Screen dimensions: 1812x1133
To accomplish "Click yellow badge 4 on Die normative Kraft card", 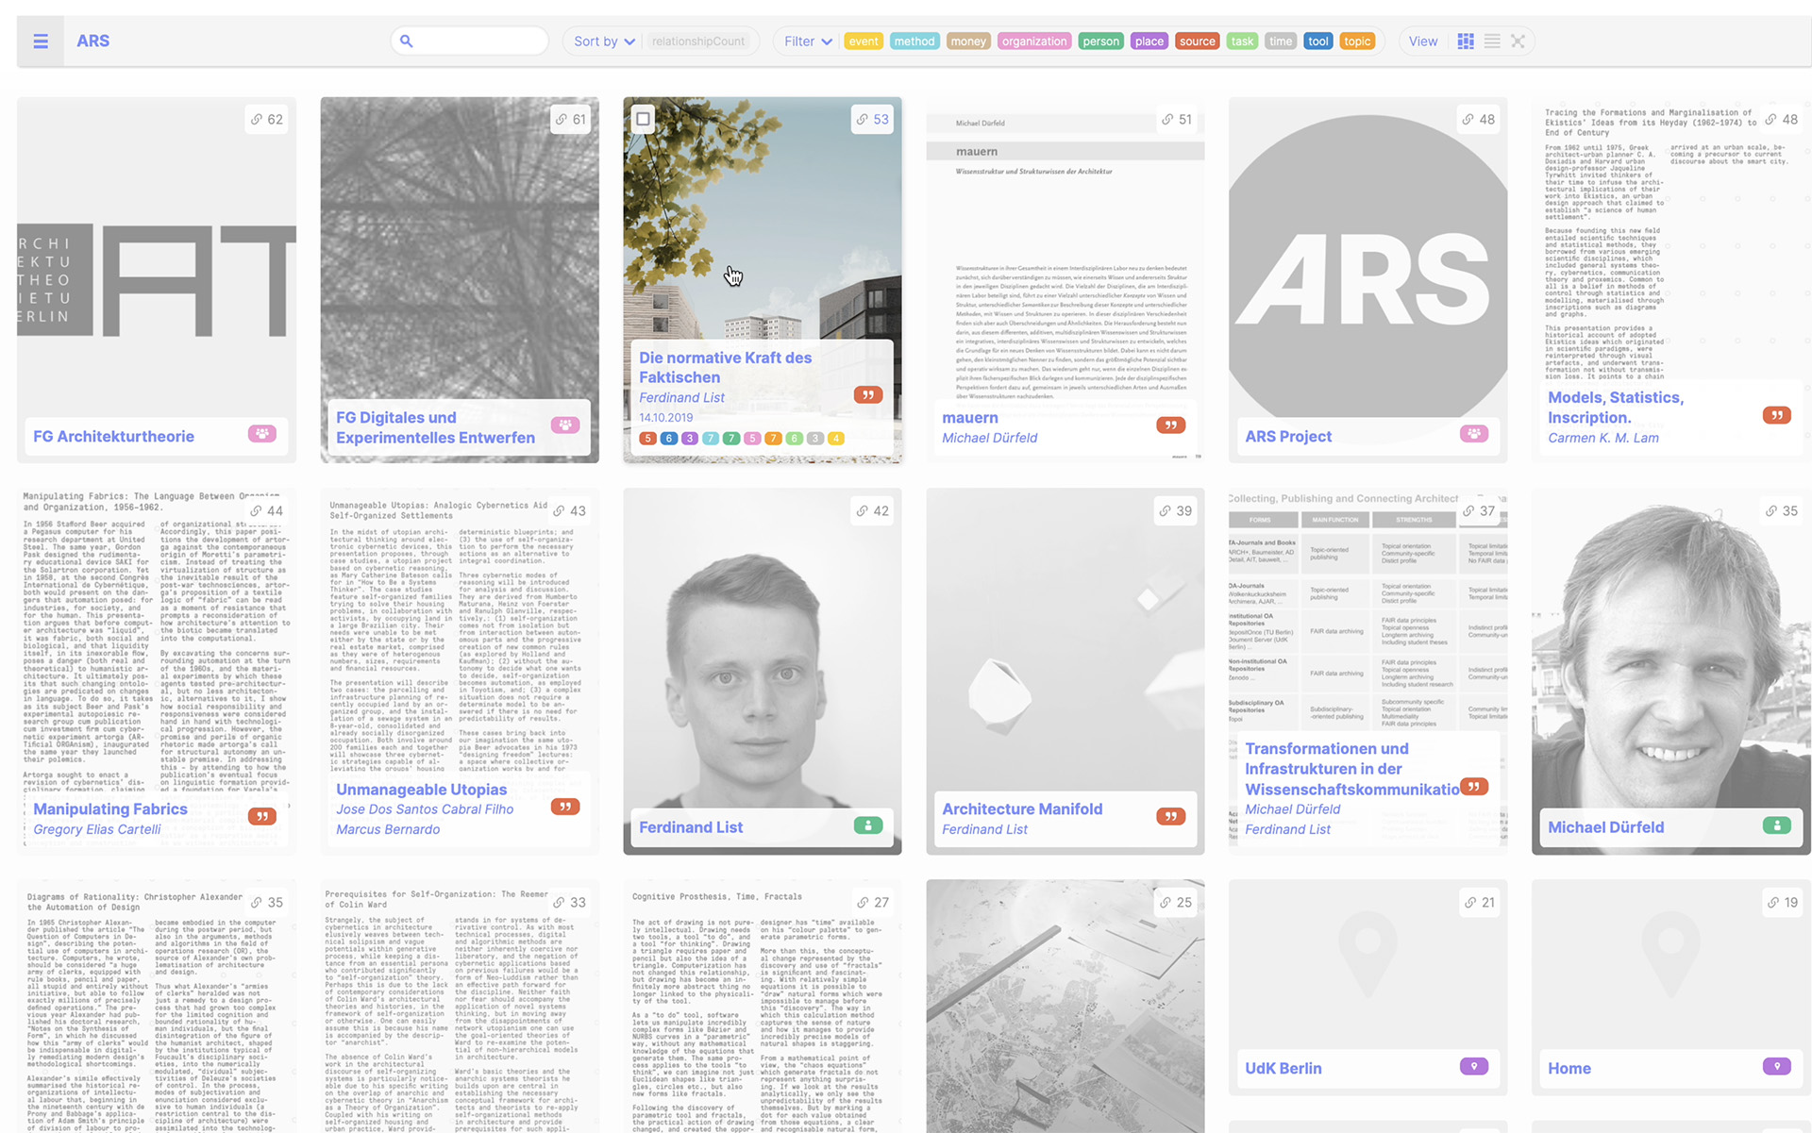I will tap(835, 438).
